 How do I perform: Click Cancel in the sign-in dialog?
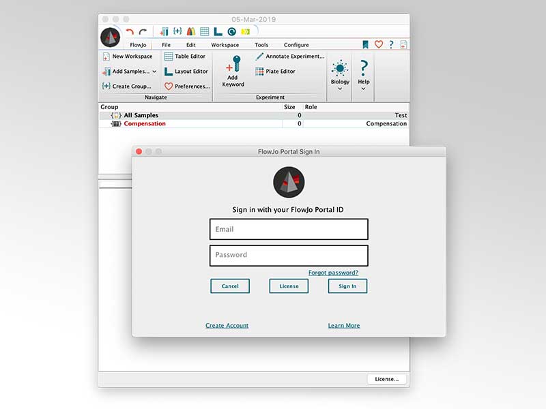(x=230, y=286)
